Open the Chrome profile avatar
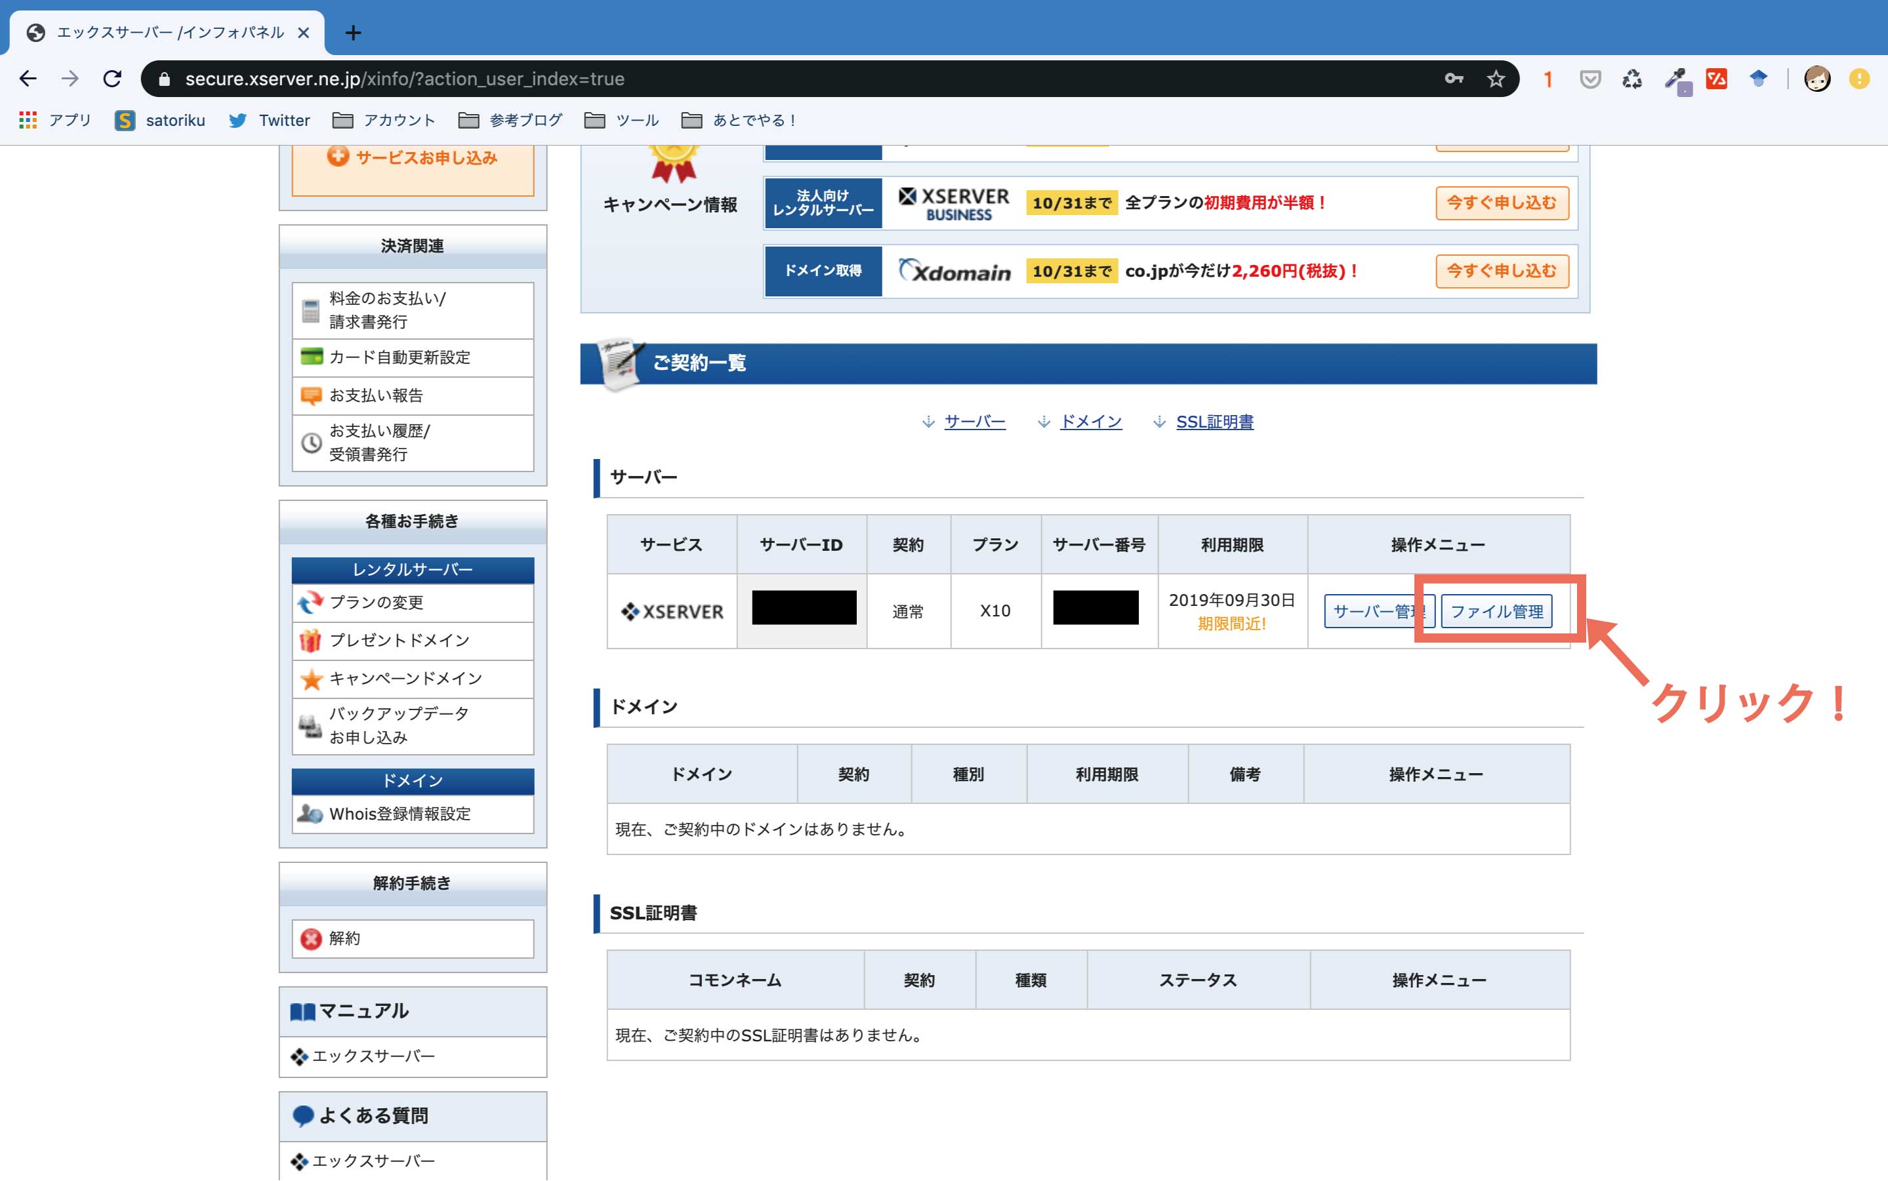 click(x=1817, y=79)
